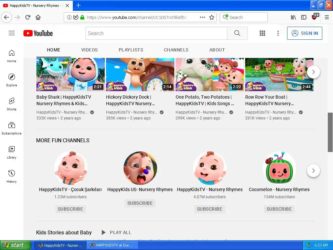Screen dimensions: 333x250
Task: Play all Kids Stories about Baby
Action: pyautogui.click(x=116, y=232)
